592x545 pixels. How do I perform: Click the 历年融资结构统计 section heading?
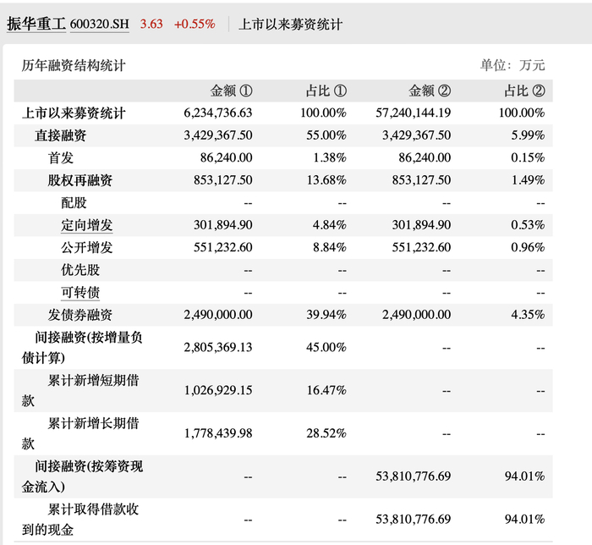click(74, 65)
